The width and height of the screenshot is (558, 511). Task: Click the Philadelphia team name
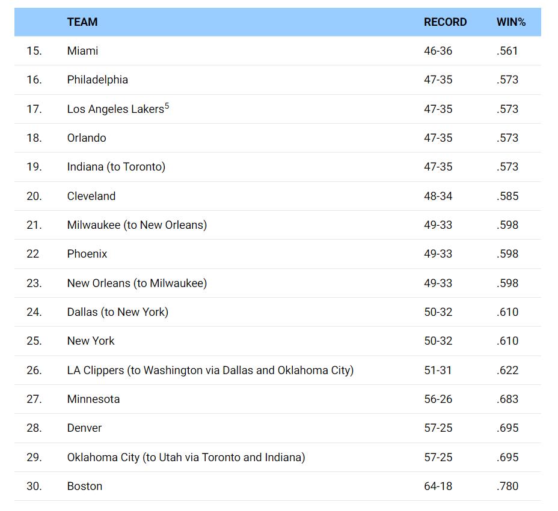pos(97,80)
